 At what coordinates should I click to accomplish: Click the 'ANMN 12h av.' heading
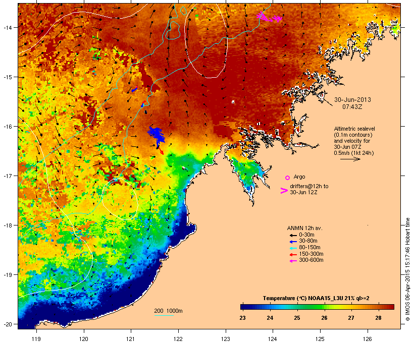click(x=304, y=228)
